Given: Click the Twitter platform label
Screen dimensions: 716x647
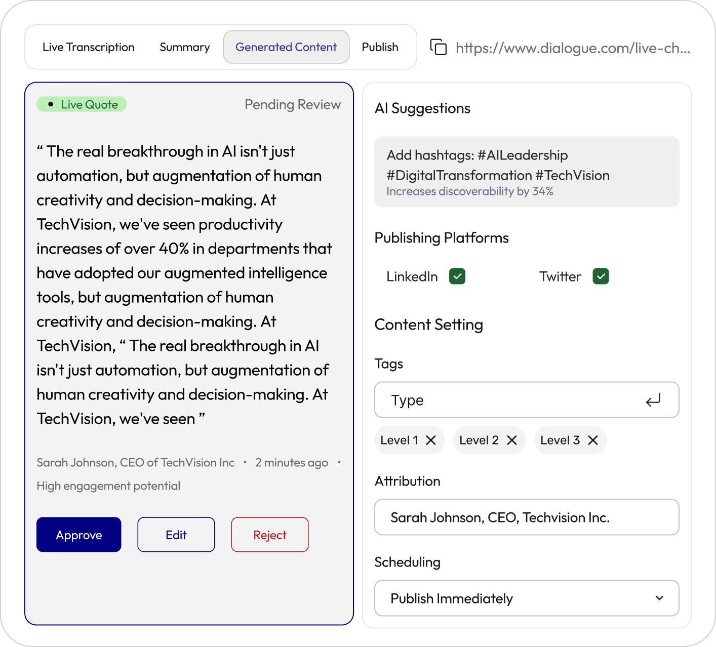Looking at the screenshot, I should click(560, 276).
